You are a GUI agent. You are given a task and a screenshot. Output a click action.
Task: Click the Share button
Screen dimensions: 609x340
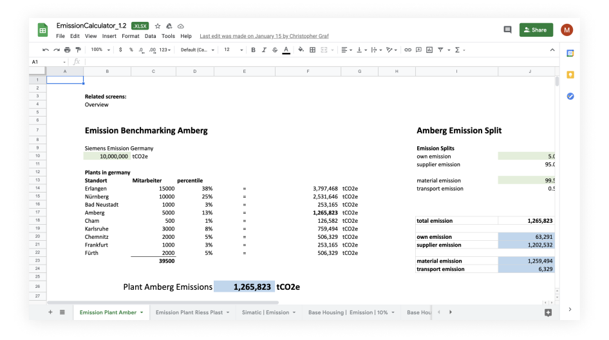[536, 30]
